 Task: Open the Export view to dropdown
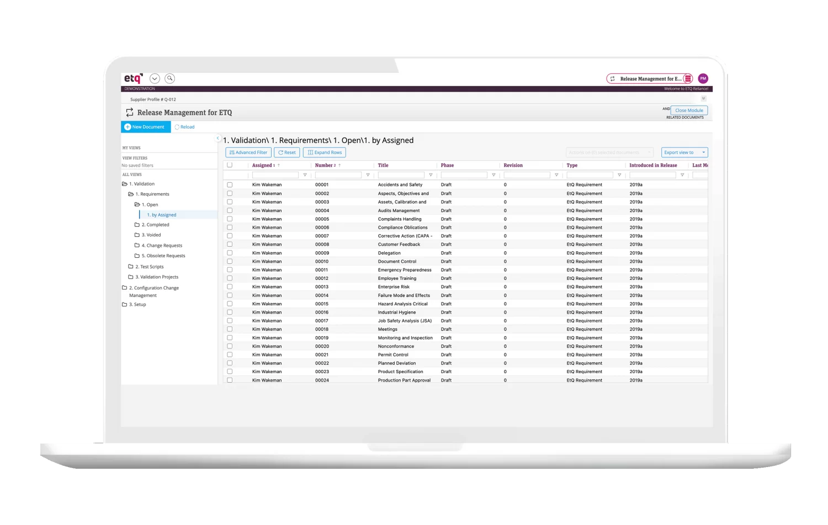[684, 152]
